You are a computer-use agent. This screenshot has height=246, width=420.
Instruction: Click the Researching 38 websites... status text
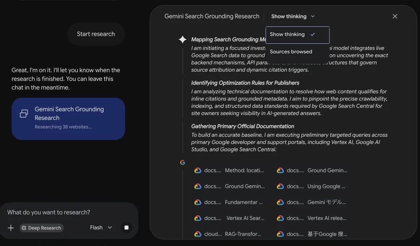(63, 127)
